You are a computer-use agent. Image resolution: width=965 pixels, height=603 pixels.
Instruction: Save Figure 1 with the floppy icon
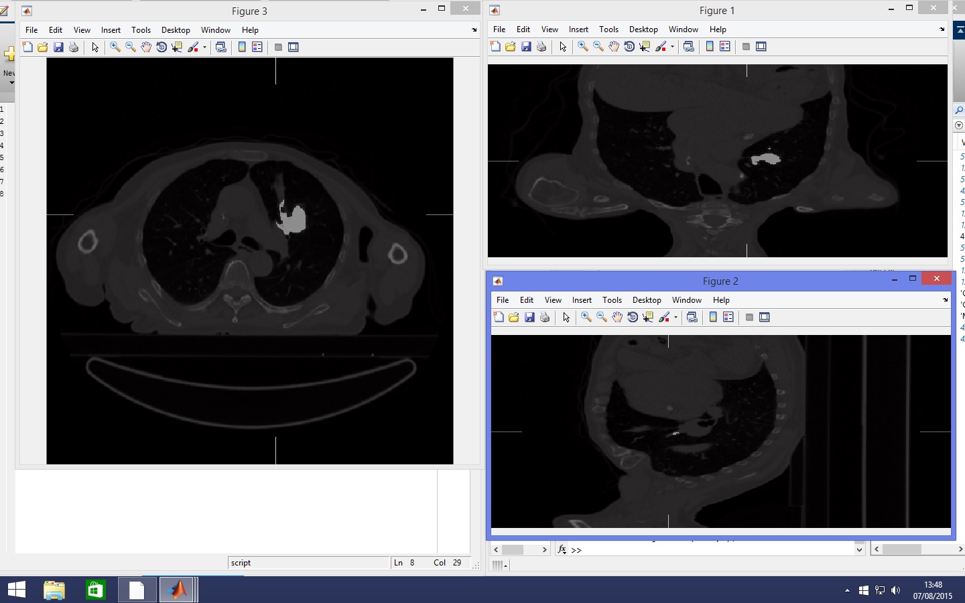(x=526, y=46)
